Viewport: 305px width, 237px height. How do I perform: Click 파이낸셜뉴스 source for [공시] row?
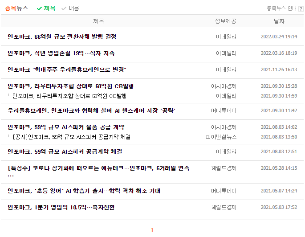click(221, 137)
